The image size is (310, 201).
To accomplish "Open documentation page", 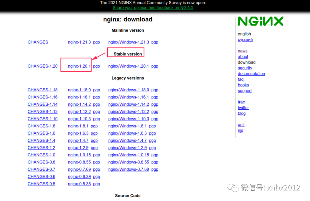I will pos(251,74).
